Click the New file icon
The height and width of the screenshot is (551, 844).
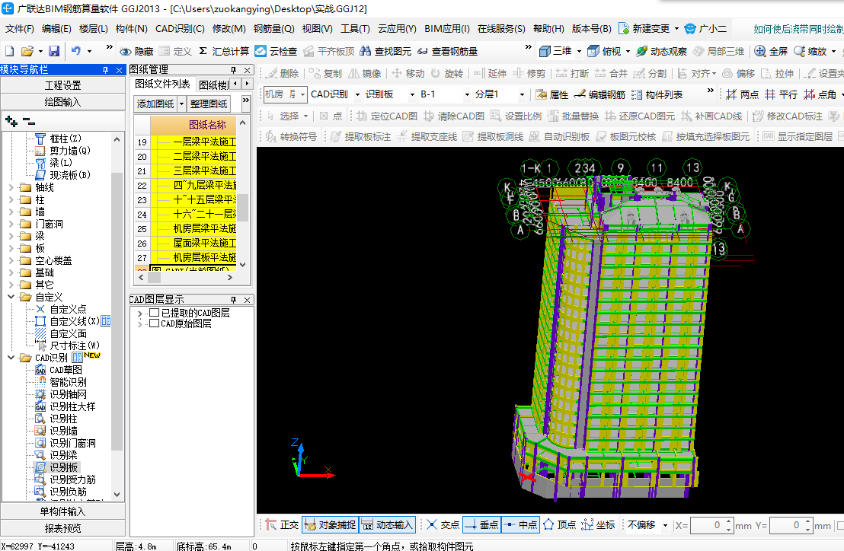coord(10,51)
